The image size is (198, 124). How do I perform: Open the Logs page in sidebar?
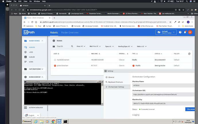pos(31,62)
